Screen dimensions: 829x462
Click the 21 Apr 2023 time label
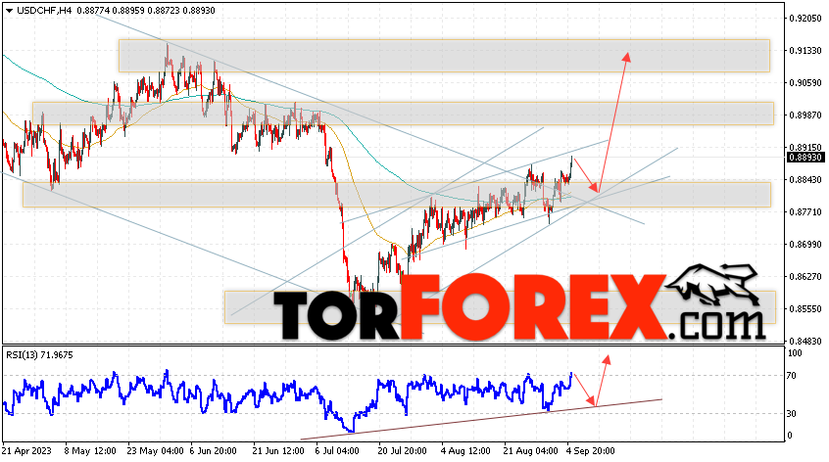[x=27, y=451]
